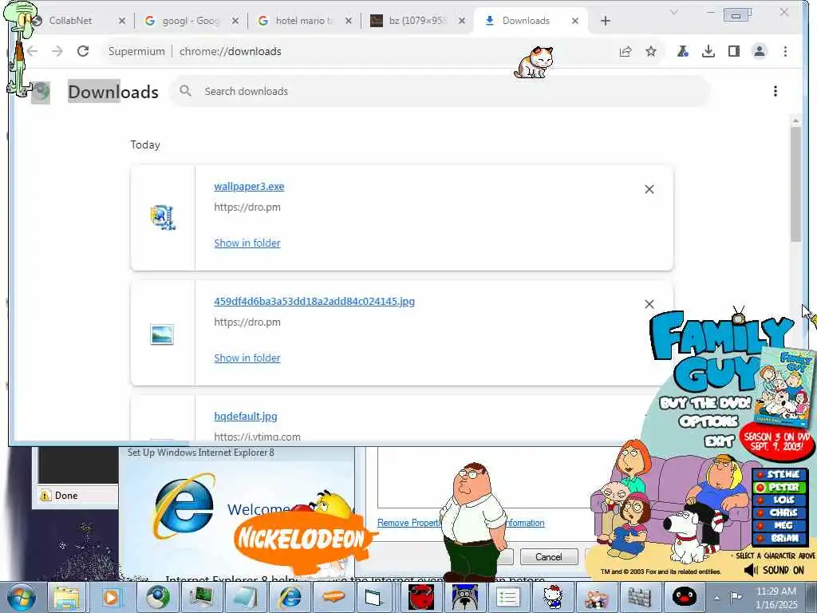
Task: Open the 459df4d6ba3a53dd18a2add84c024145.jpg link
Action: click(x=314, y=301)
